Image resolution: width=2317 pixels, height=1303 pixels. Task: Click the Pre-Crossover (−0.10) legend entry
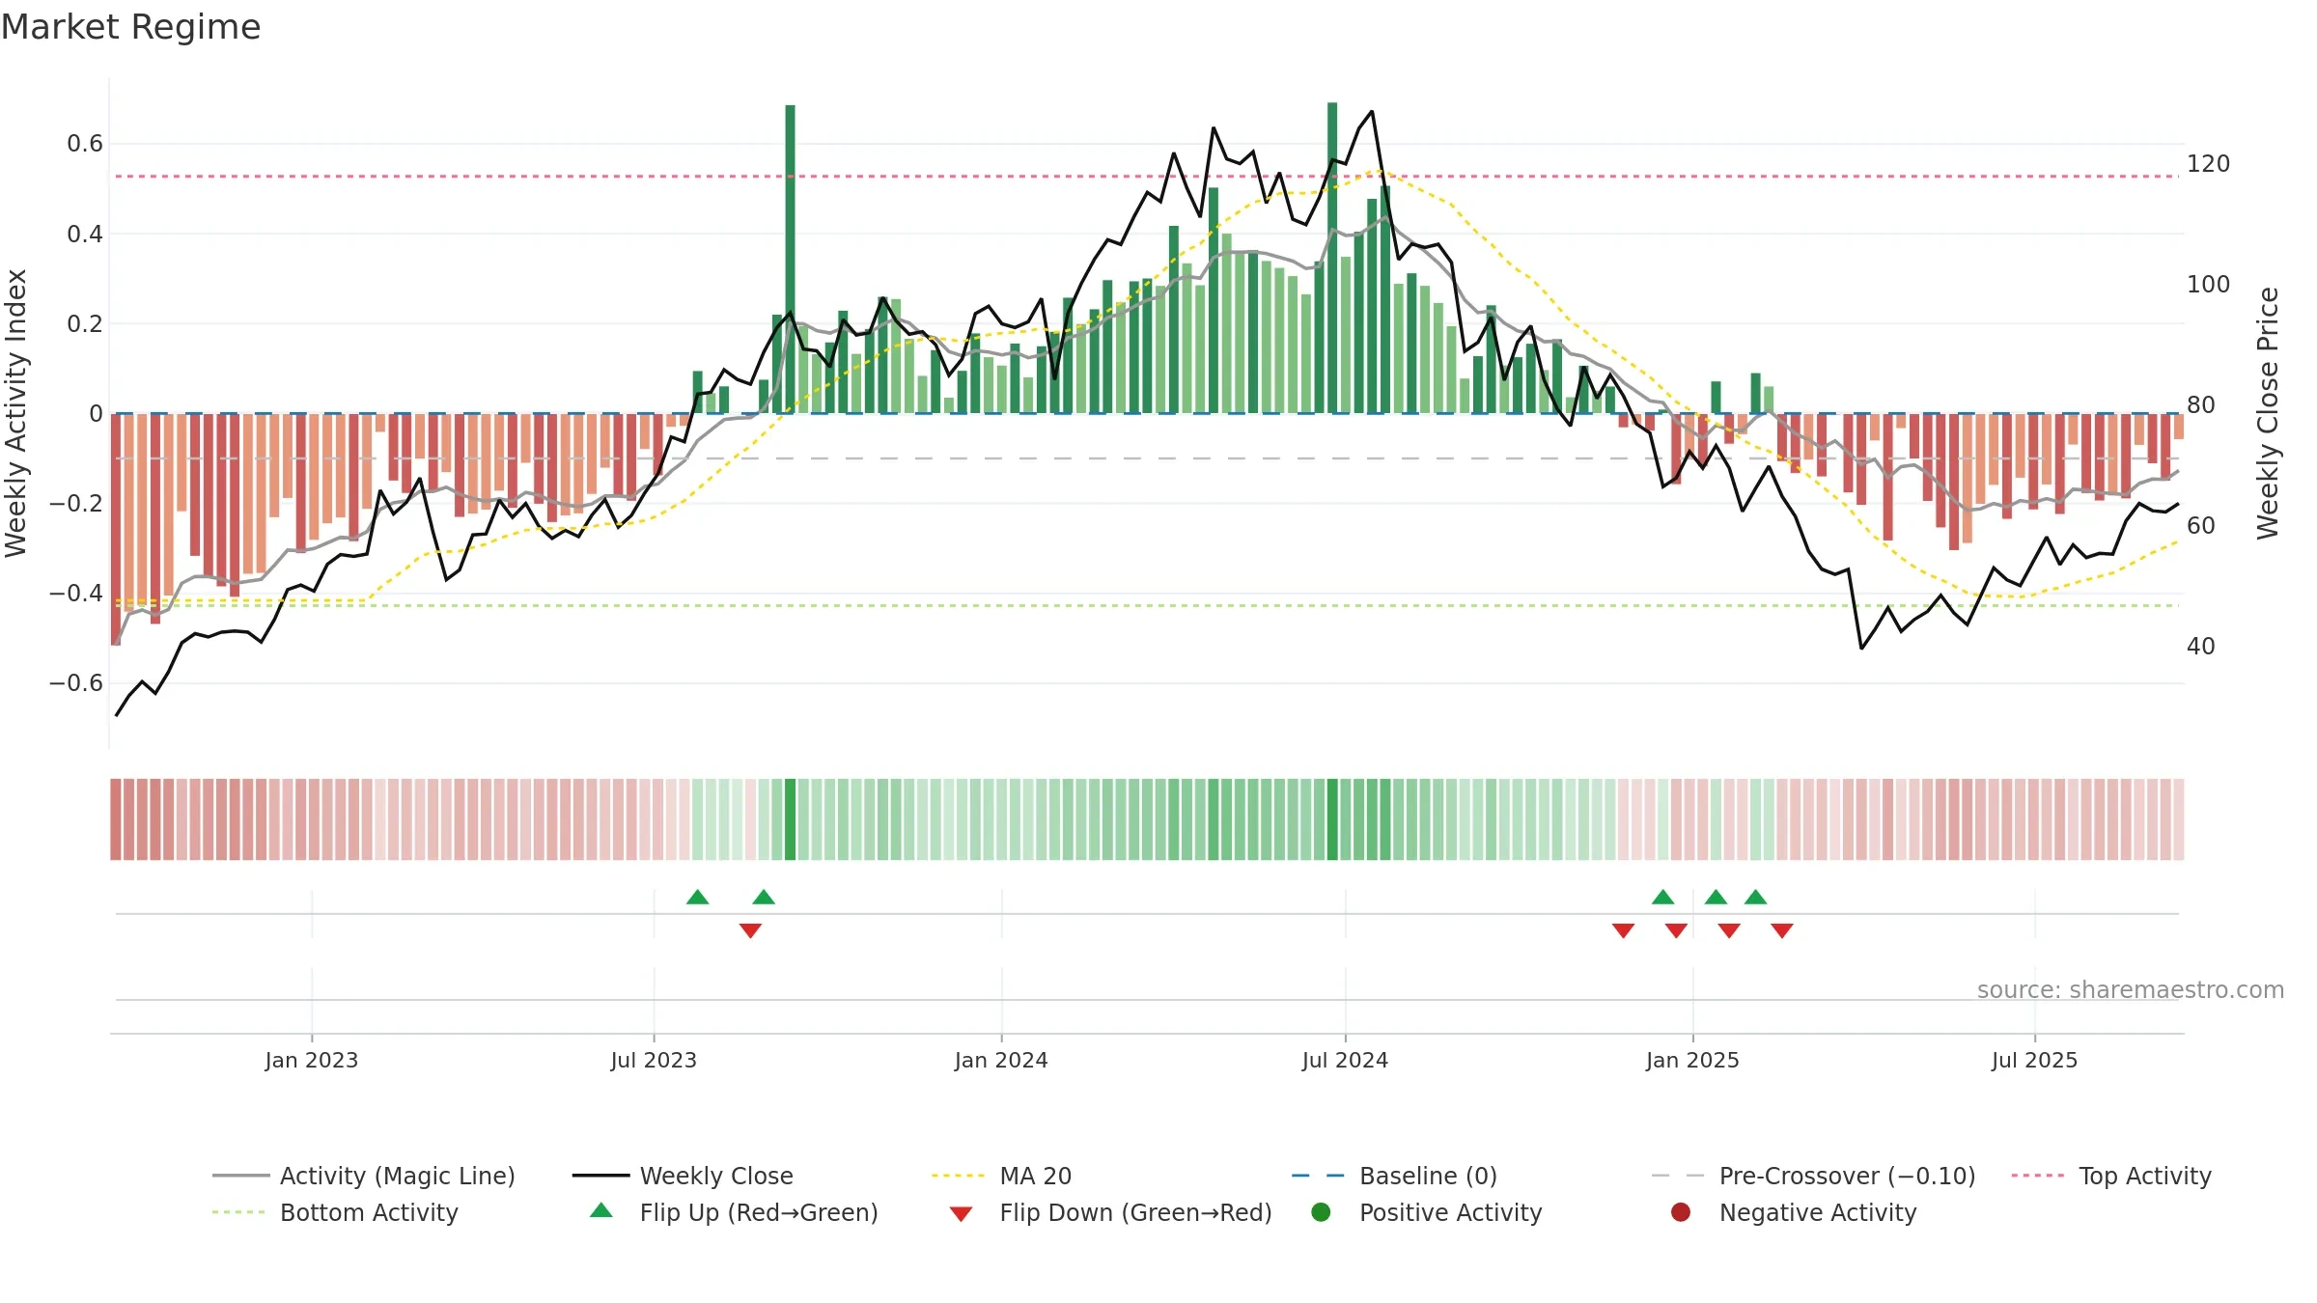[1813, 1176]
